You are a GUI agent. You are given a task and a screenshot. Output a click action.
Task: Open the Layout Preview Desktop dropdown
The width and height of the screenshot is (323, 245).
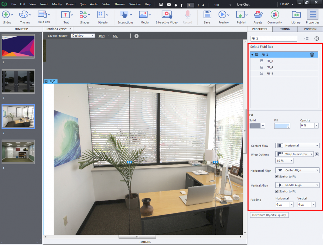[83, 36]
